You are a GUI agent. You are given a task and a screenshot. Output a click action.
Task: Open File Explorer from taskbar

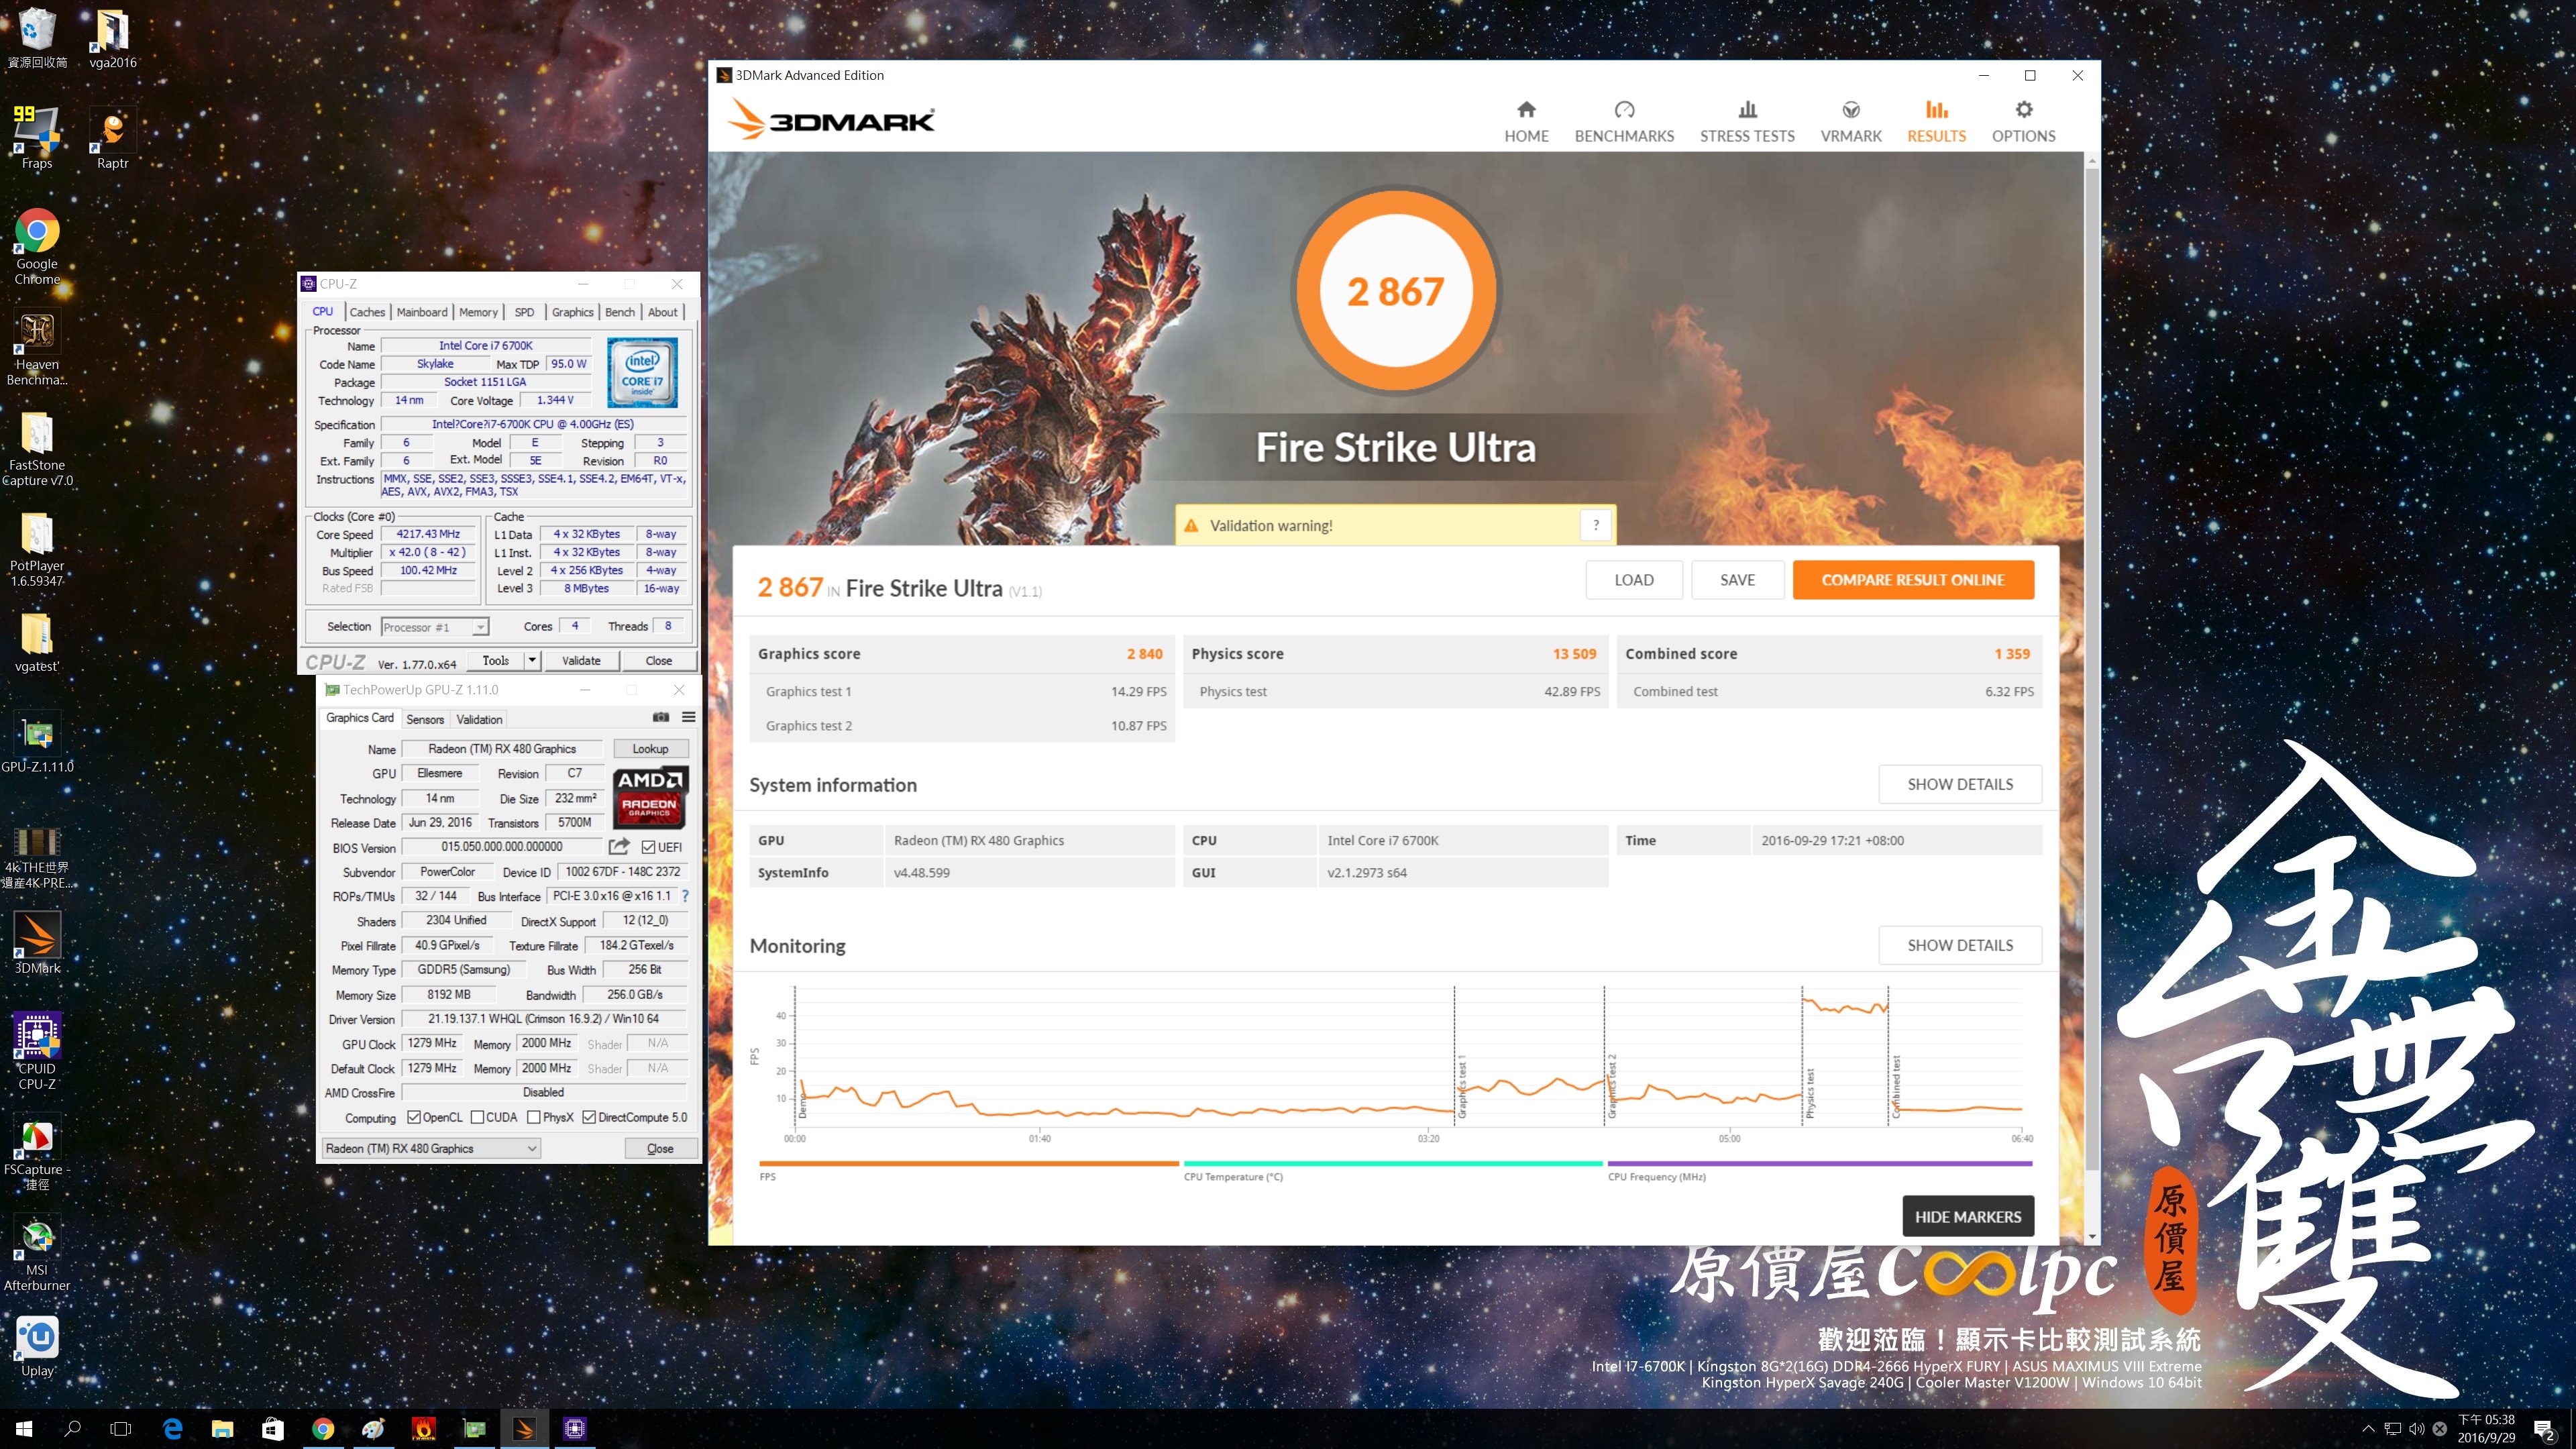click(x=222, y=1428)
